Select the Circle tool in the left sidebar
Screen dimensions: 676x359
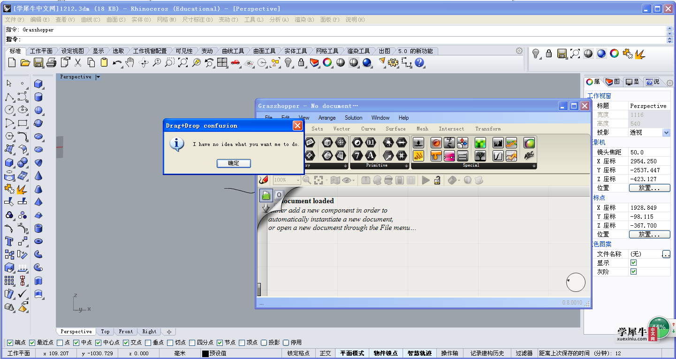(9, 110)
